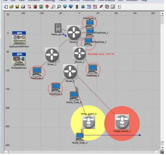The width and height of the screenshot is (166, 155).
Task: Select the FixedNode_5 workstation
Action: click(37, 71)
